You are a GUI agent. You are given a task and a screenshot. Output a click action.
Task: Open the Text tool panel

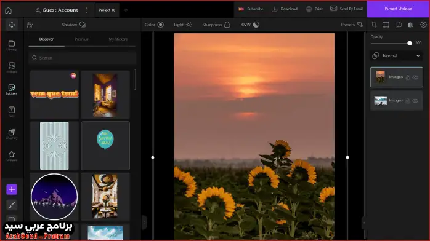(12, 112)
